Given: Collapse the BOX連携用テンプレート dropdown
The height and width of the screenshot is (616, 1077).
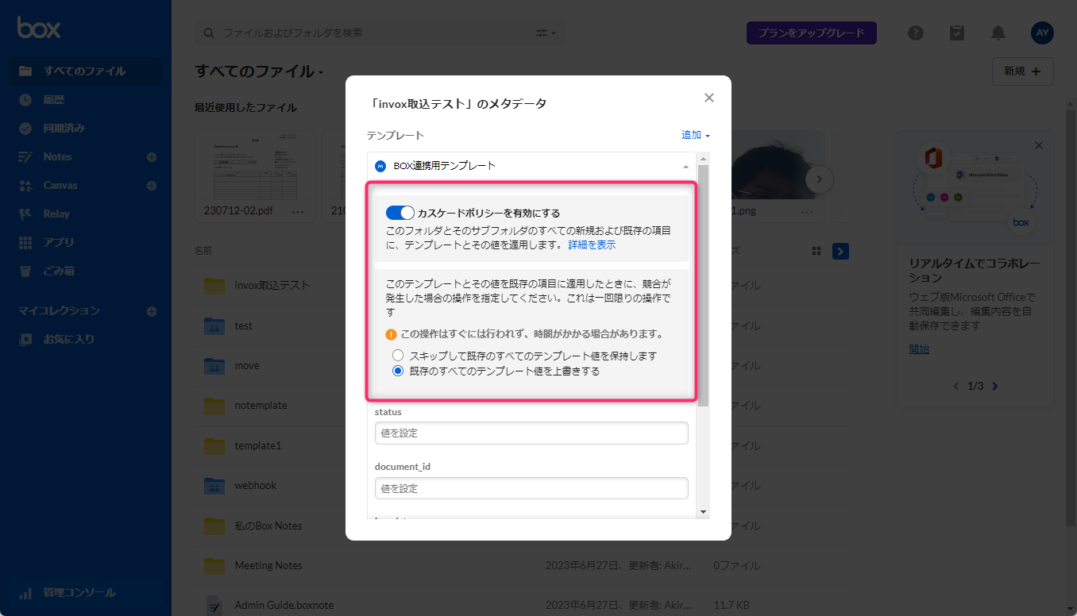Looking at the screenshot, I should [685, 165].
